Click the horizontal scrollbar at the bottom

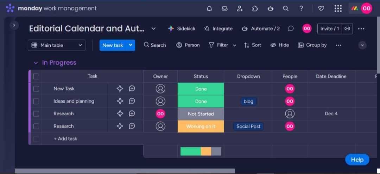[x=125, y=171]
